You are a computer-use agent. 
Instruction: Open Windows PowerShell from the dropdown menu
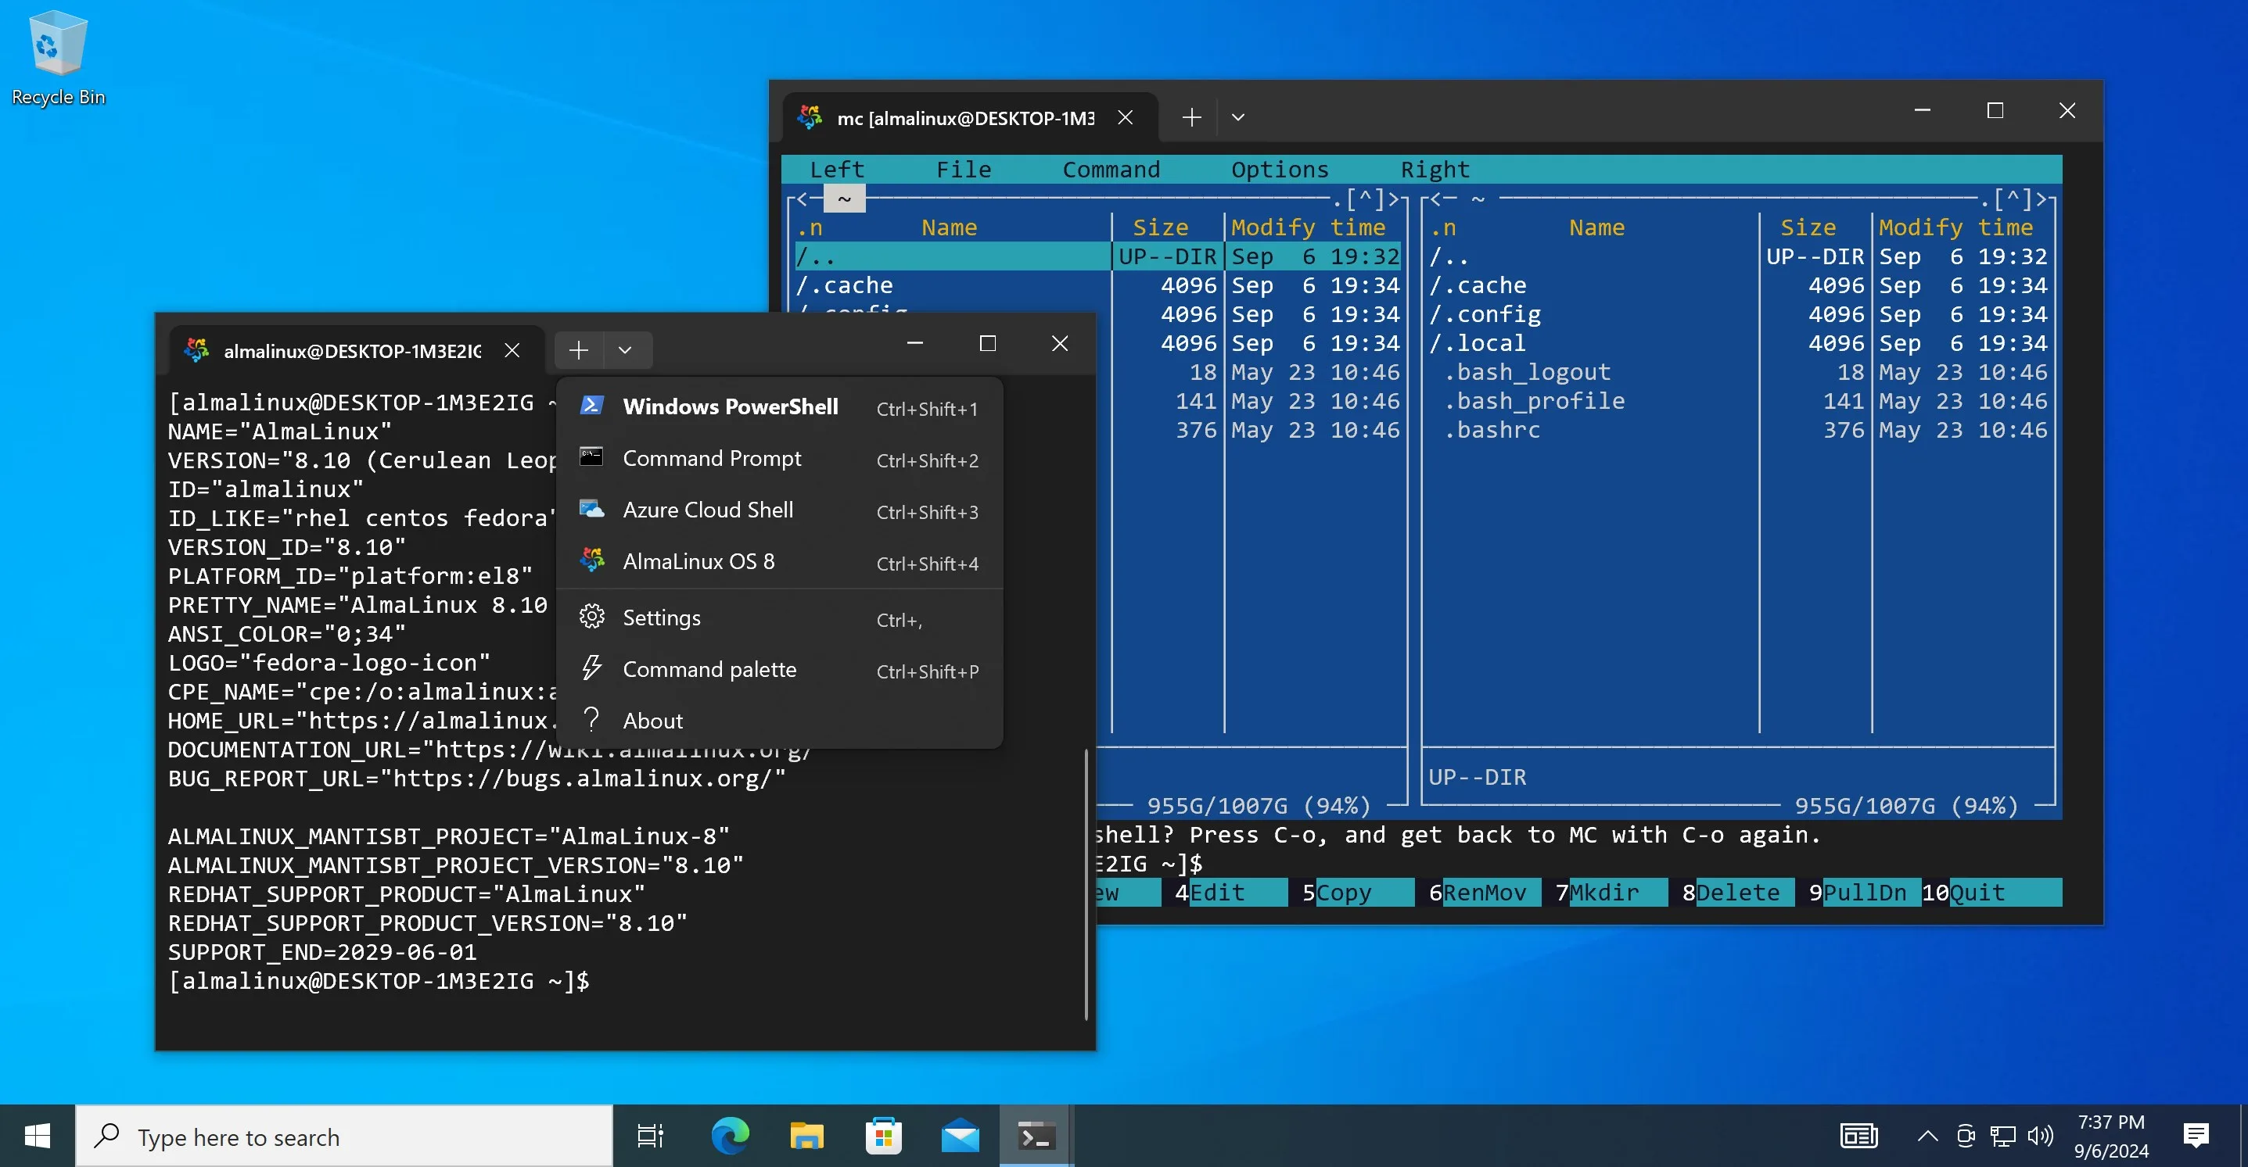click(778, 407)
